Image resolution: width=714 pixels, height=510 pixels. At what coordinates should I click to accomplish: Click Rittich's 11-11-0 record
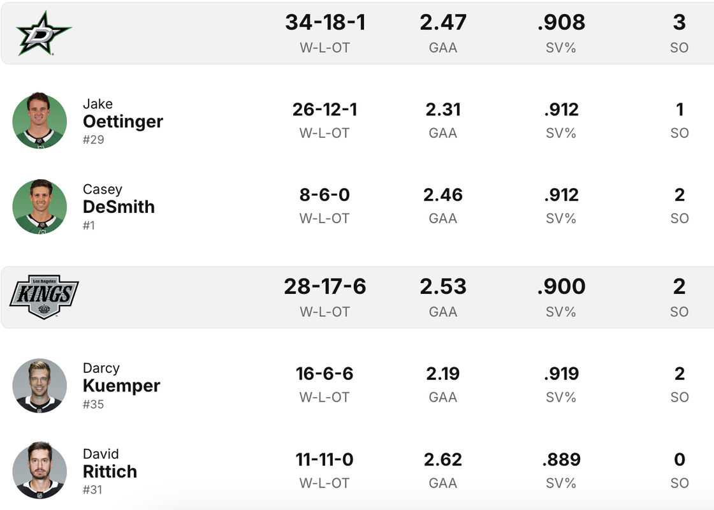pyautogui.click(x=324, y=460)
